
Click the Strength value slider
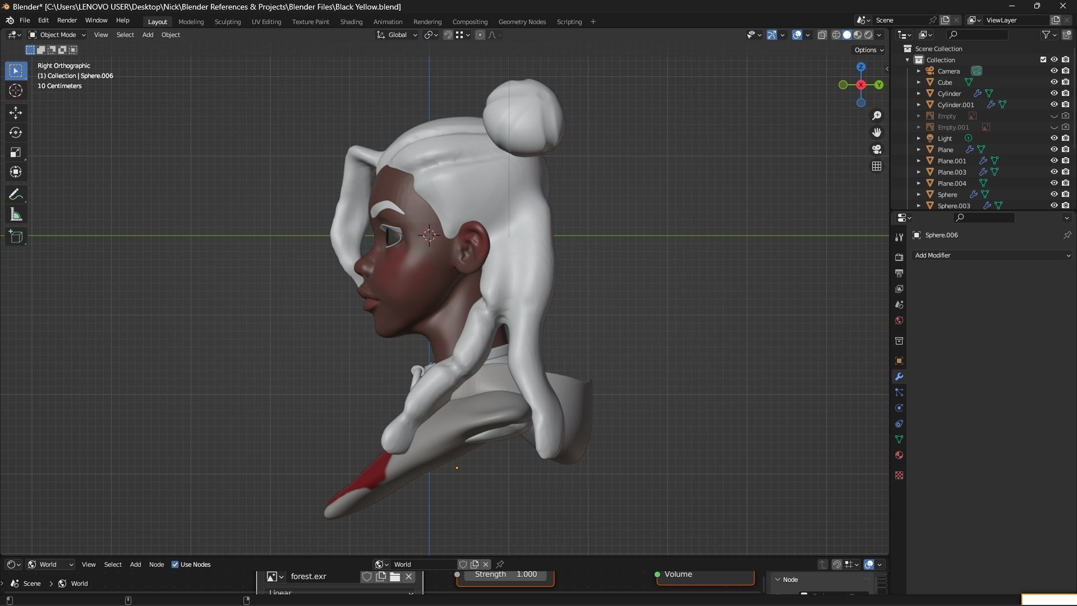pyautogui.click(x=505, y=575)
